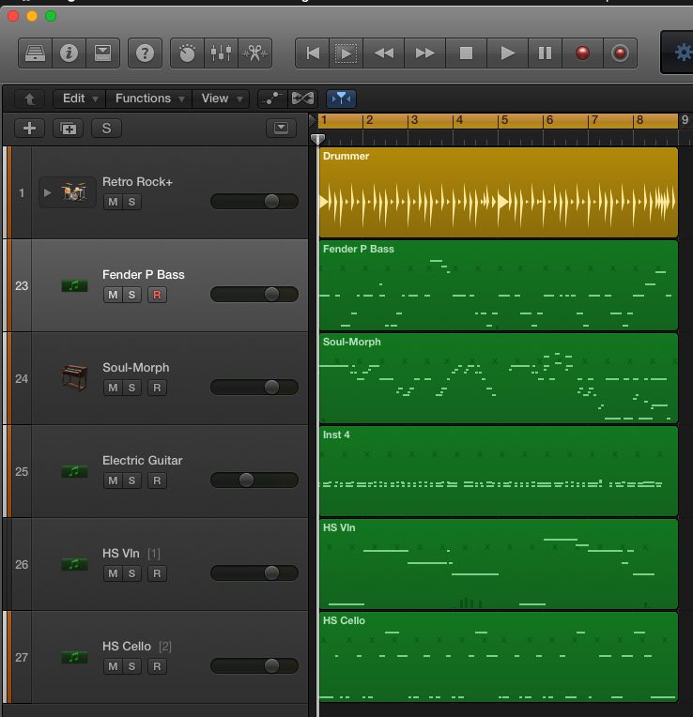Image resolution: width=693 pixels, height=717 pixels.
Task: Click bar 5 in the ruler
Action: (x=504, y=120)
